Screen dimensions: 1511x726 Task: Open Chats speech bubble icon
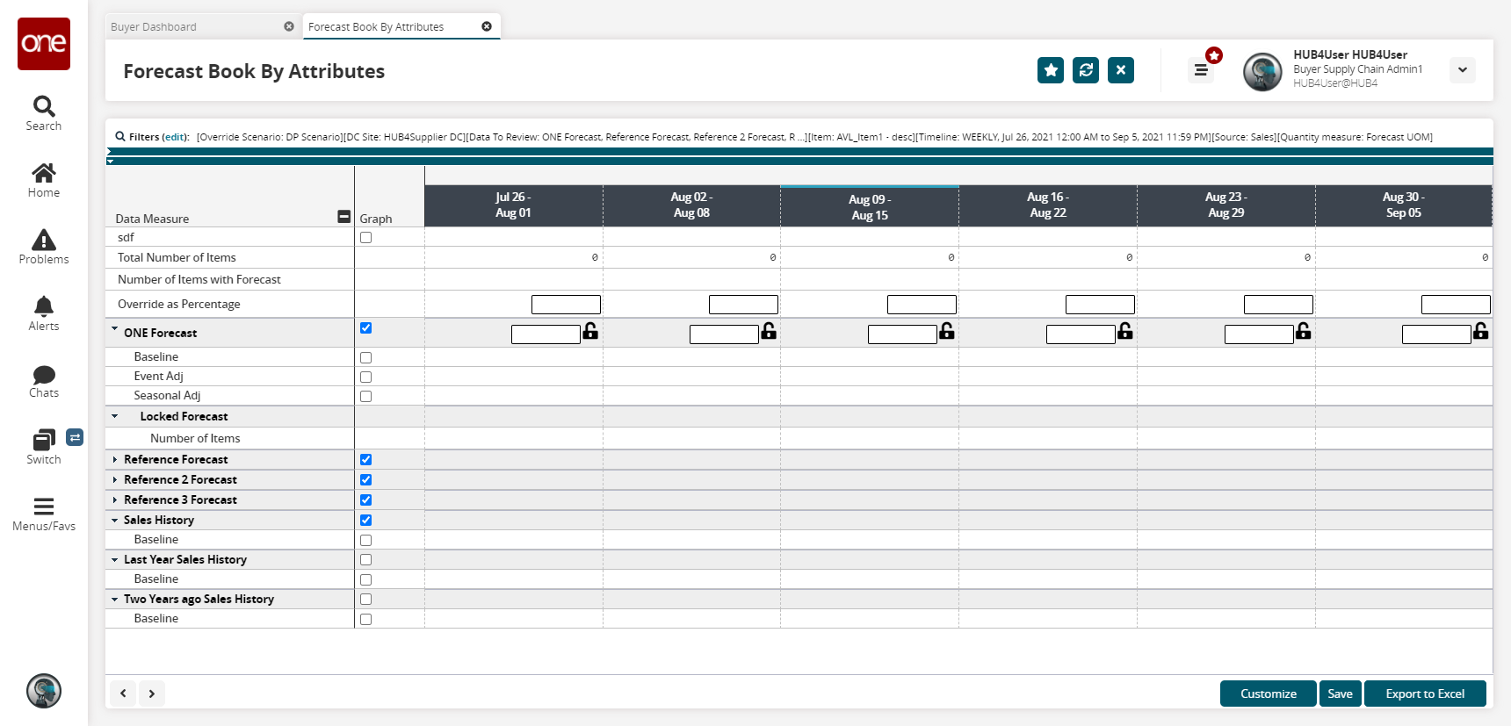[44, 375]
